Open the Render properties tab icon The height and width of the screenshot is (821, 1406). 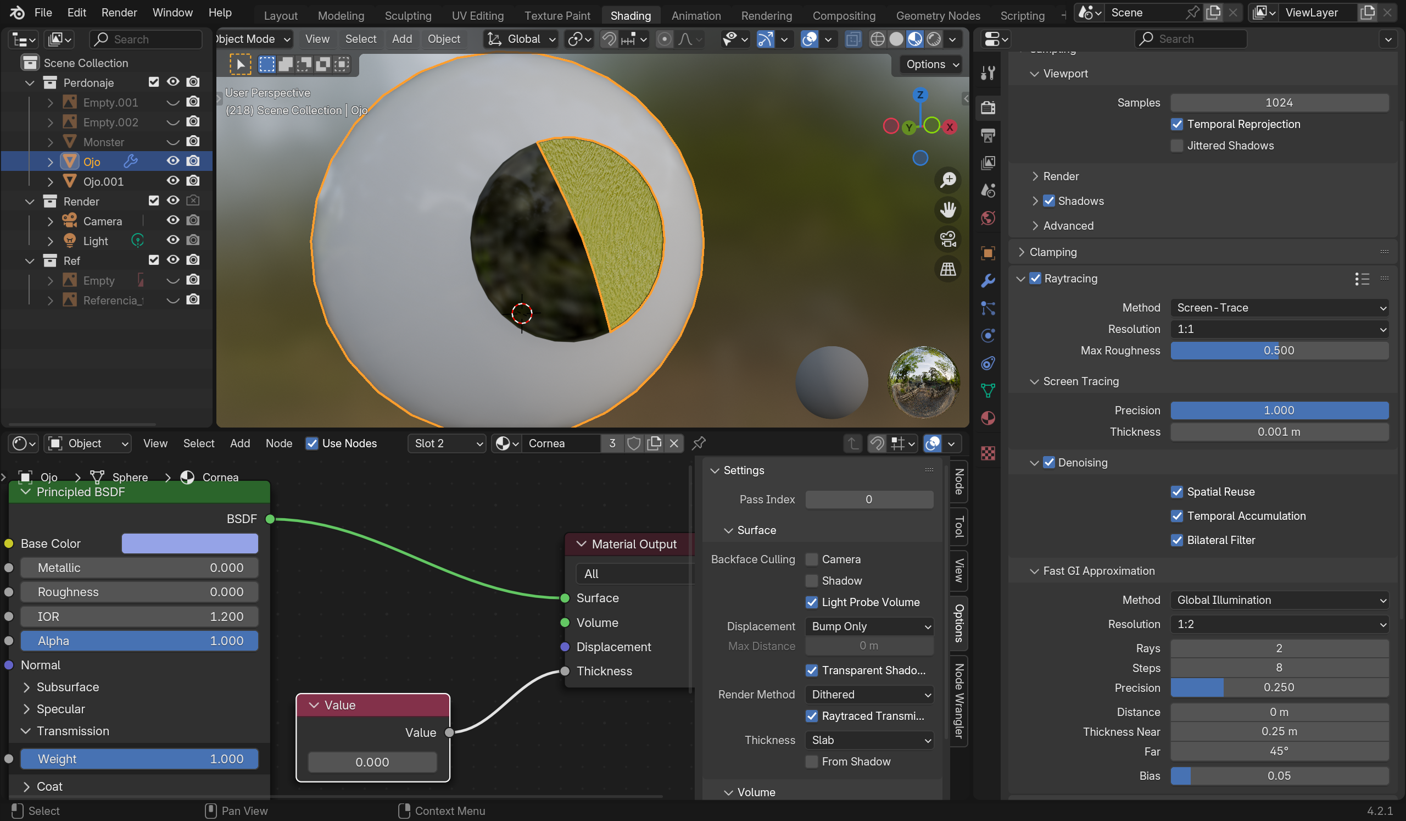[x=987, y=107]
